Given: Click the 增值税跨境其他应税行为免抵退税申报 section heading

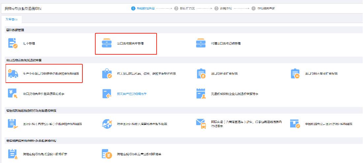Looking at the screenshot, I should pyautogui.click(x=31, y=141).
